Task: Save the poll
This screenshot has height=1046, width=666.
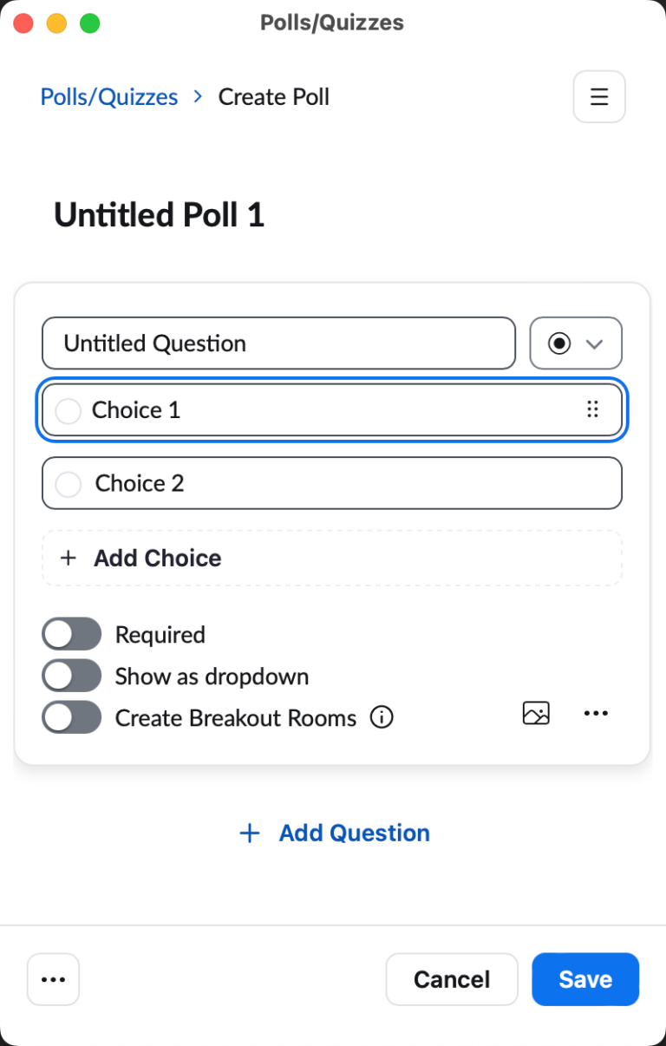Action: click(585, 979)
